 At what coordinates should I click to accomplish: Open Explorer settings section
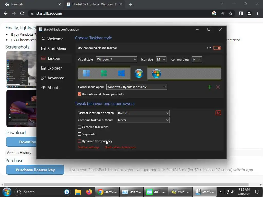pyautogui.click(x=55, y=68)
